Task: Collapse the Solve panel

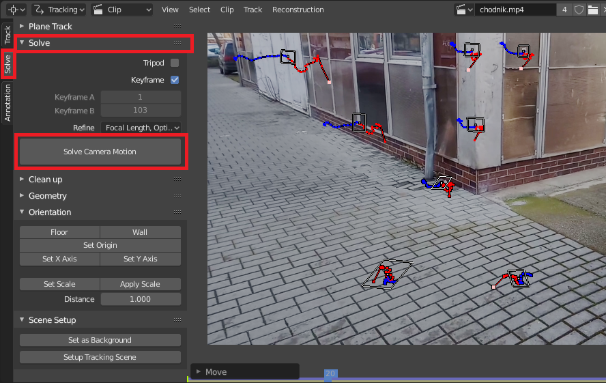Action: point(22,42)
